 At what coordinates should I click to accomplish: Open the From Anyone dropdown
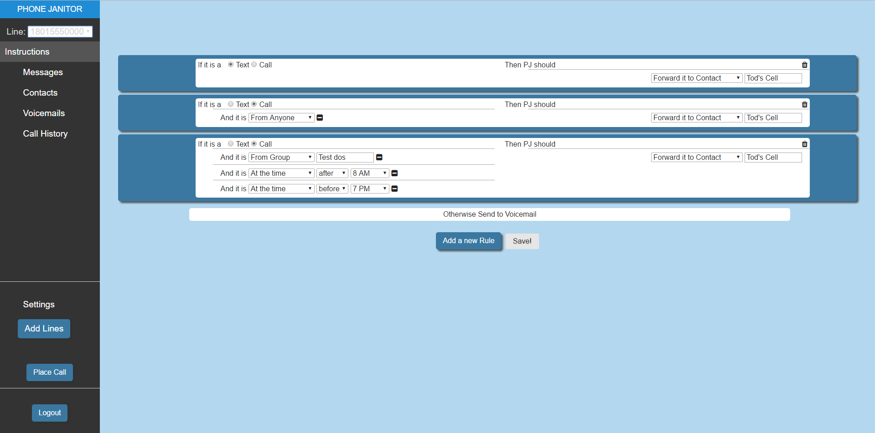[x=281, y=118]
